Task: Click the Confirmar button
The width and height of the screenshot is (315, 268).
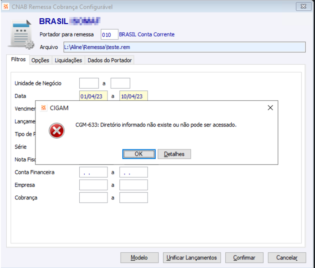Action: point(244,258)
